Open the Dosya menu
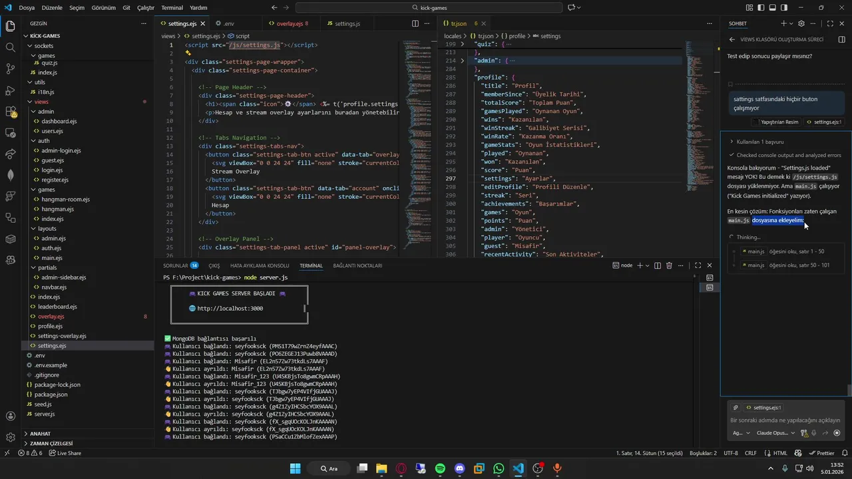The height and width of the screenshot is (479, 852). point(27,8)
